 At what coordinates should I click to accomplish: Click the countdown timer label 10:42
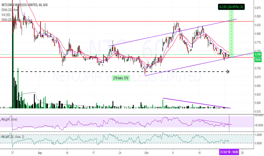[x=258, y=60]
